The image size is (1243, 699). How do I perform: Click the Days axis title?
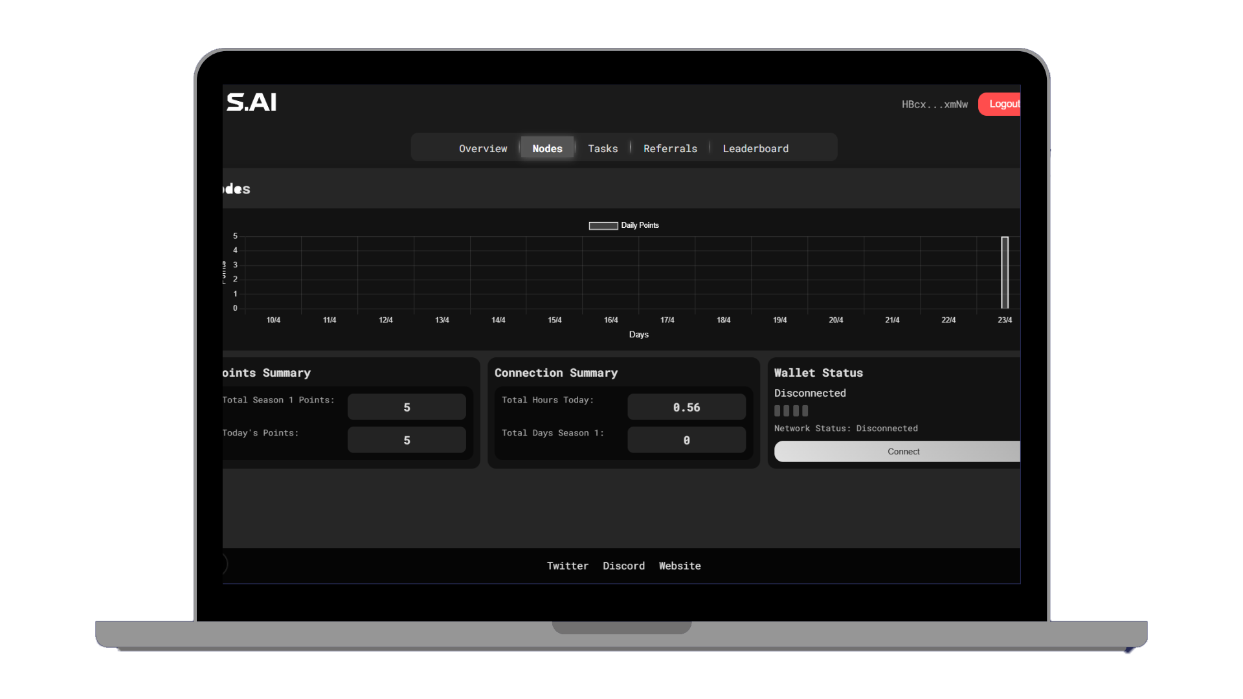[x=638, y=335]
